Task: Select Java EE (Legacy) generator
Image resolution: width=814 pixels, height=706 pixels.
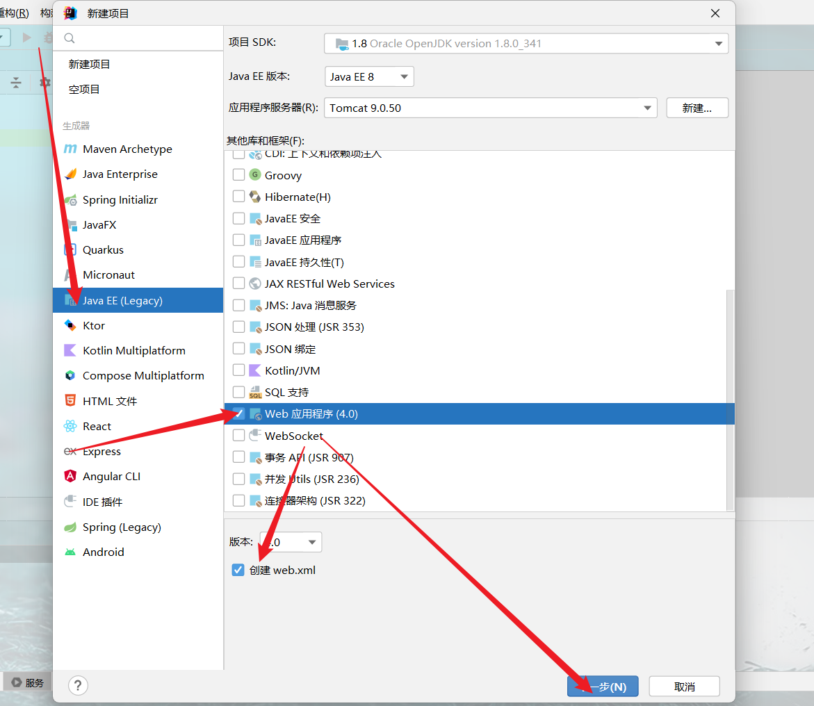Action: [x=138, y=301]
